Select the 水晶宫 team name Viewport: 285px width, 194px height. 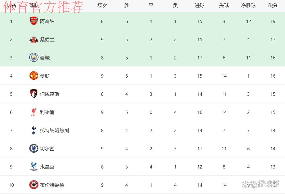(47, 167)
